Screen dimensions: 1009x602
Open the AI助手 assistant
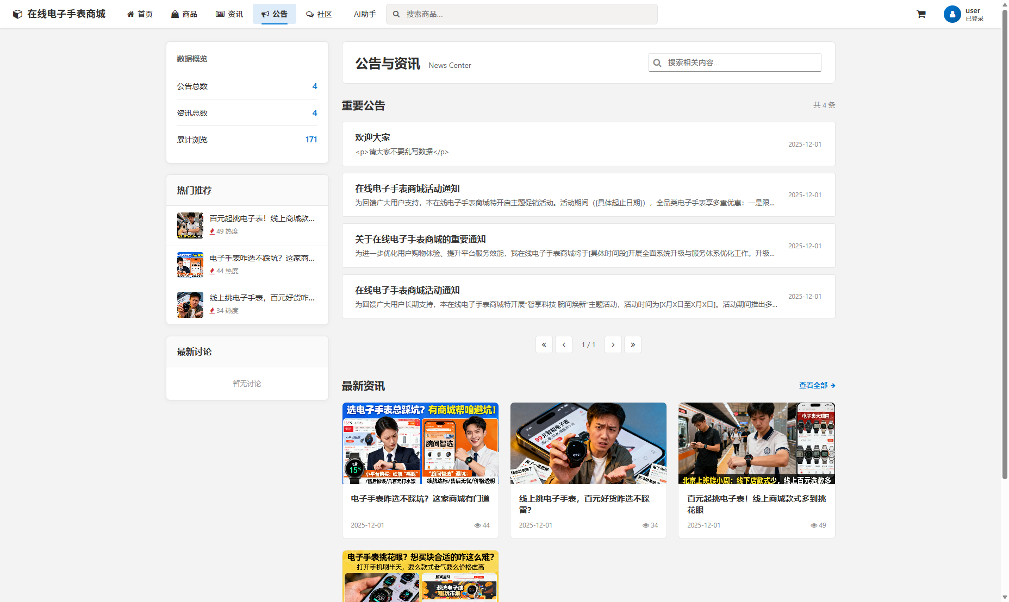(x=364, y=14)
